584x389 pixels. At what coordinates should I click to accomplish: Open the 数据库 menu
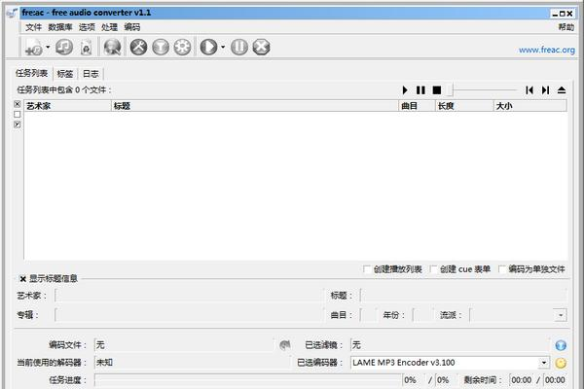click(60, 27)
